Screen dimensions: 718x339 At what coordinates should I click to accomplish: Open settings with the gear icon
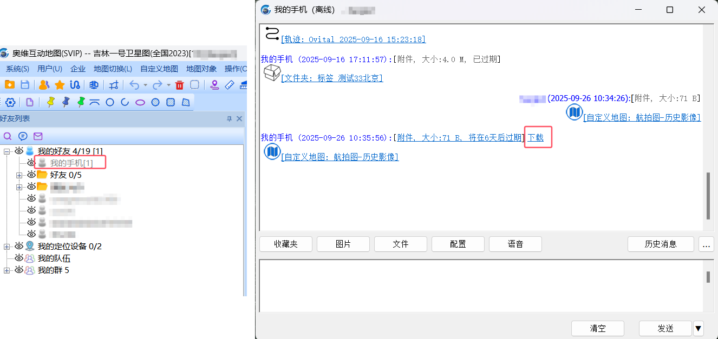10,102
